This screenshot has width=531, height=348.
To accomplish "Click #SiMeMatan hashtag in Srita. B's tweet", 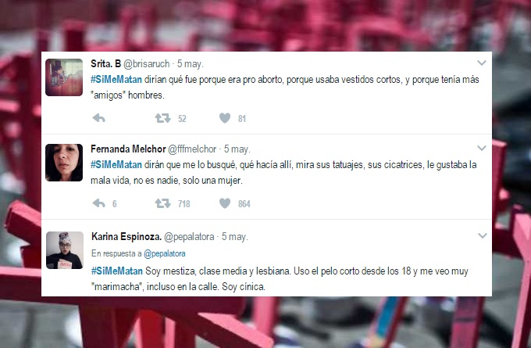I will 116,79.
